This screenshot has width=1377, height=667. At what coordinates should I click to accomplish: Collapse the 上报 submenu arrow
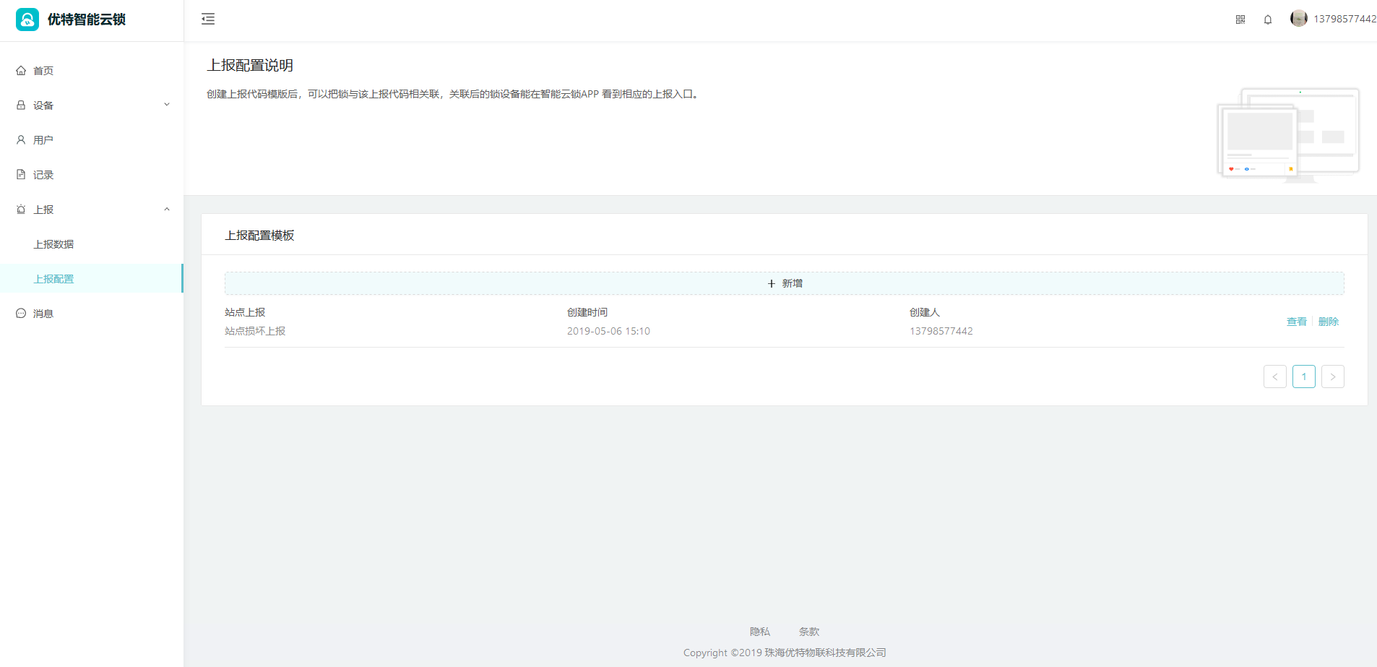(167, 210)
